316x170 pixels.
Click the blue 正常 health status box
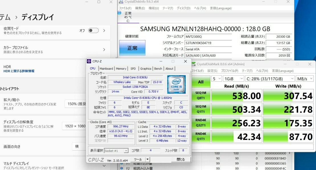[x=132, y=48]
